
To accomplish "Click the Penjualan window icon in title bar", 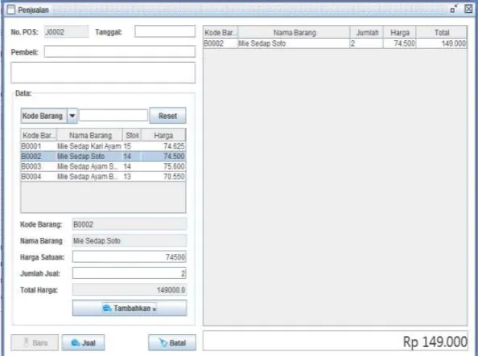I will (x=10, y=10).
